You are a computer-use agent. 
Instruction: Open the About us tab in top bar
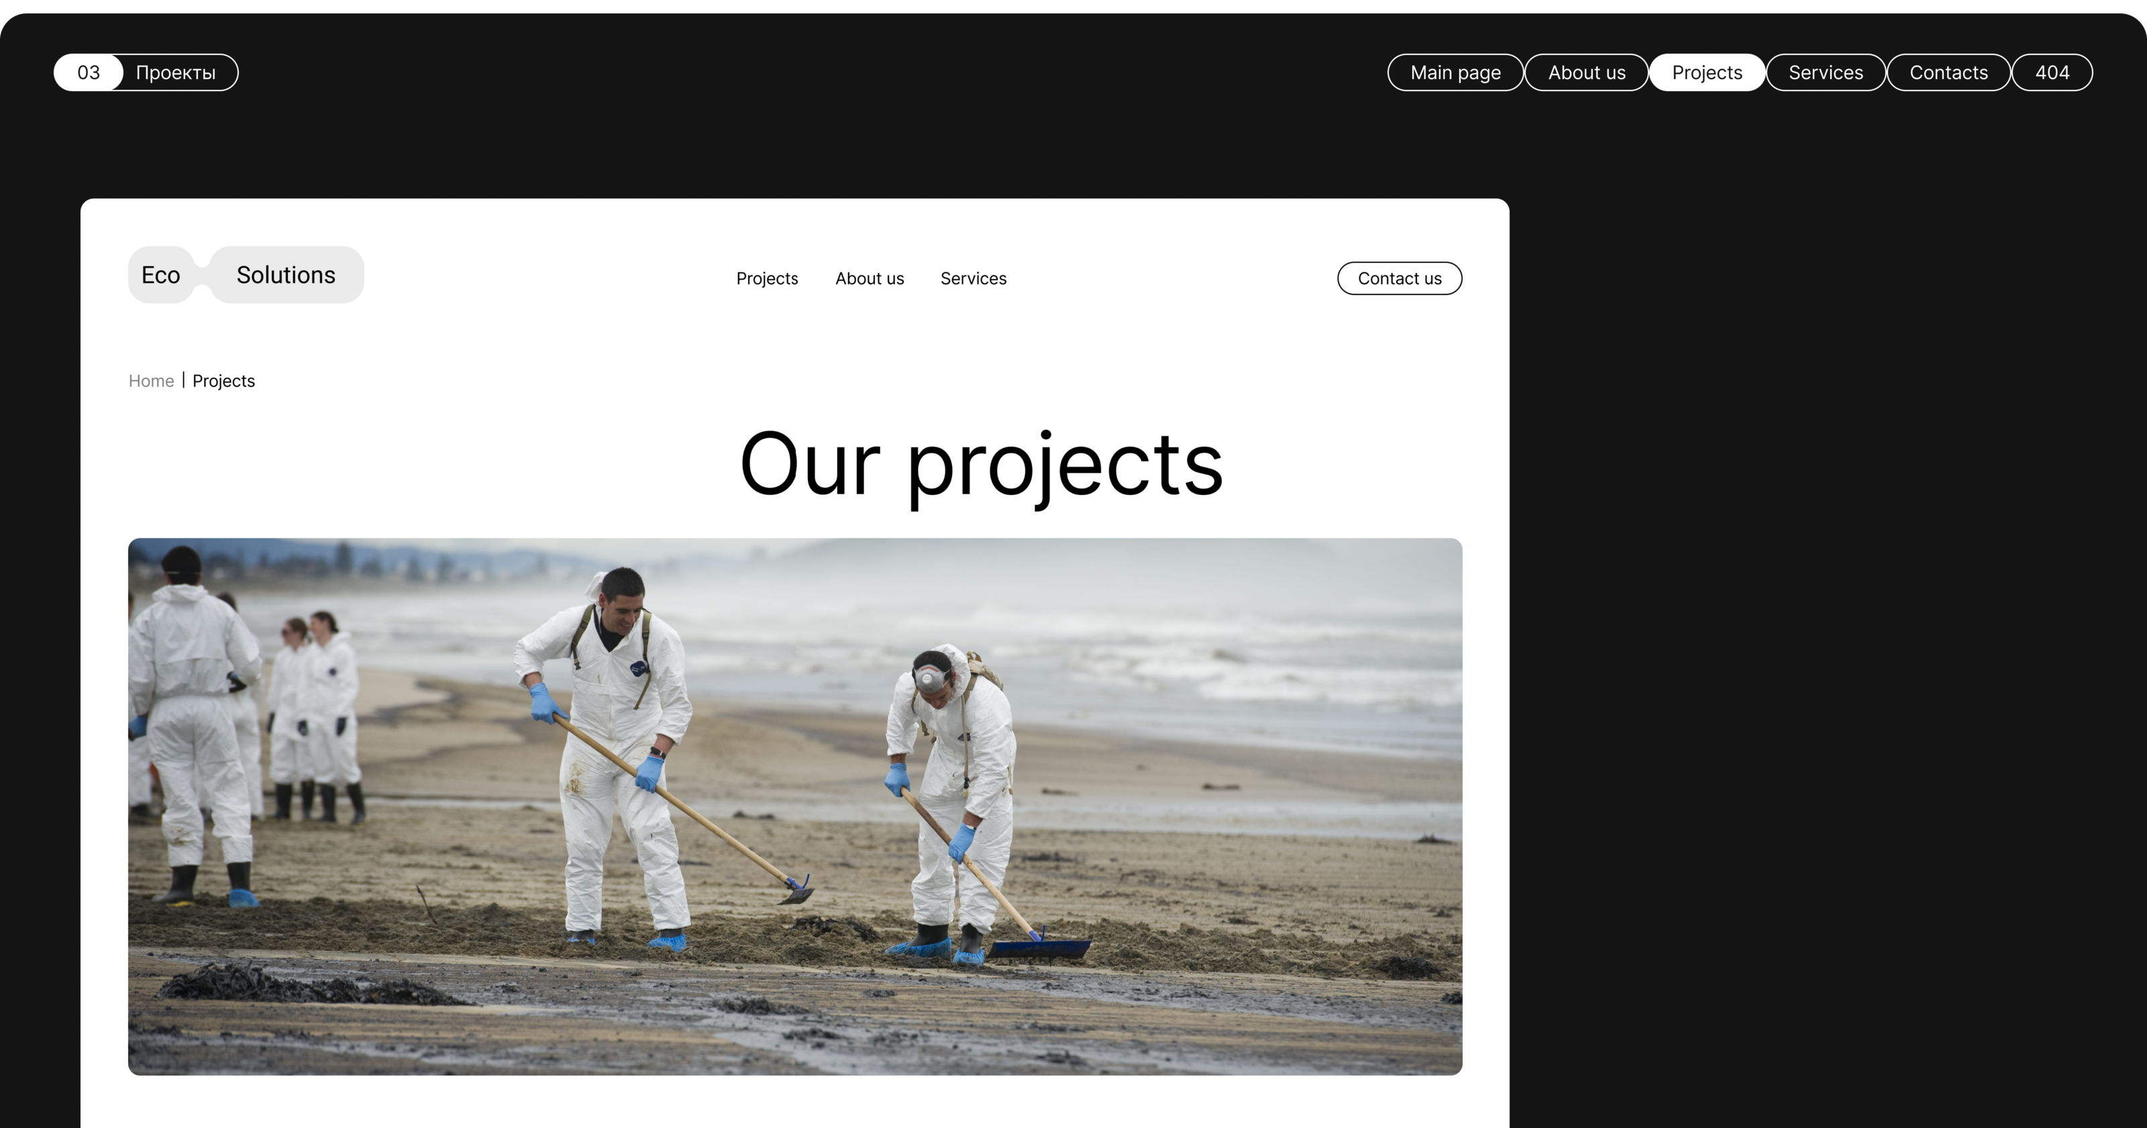[1586, 72]
